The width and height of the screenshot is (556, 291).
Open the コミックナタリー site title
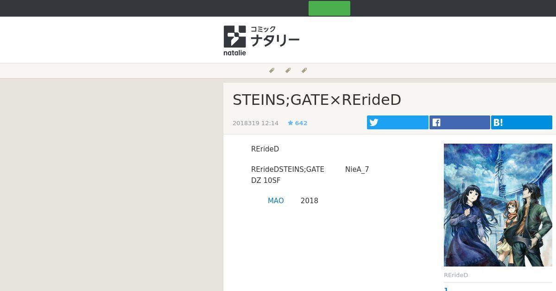[275, 36]
